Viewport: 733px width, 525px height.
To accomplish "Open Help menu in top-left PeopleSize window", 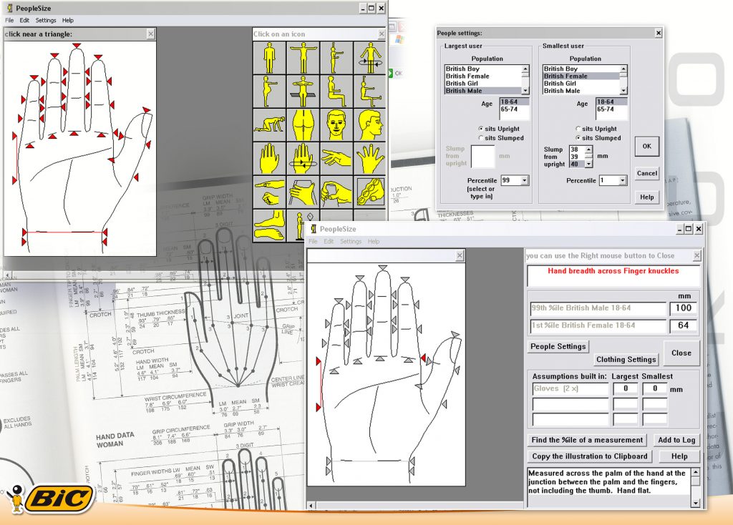I will click(x=68, y=20).
